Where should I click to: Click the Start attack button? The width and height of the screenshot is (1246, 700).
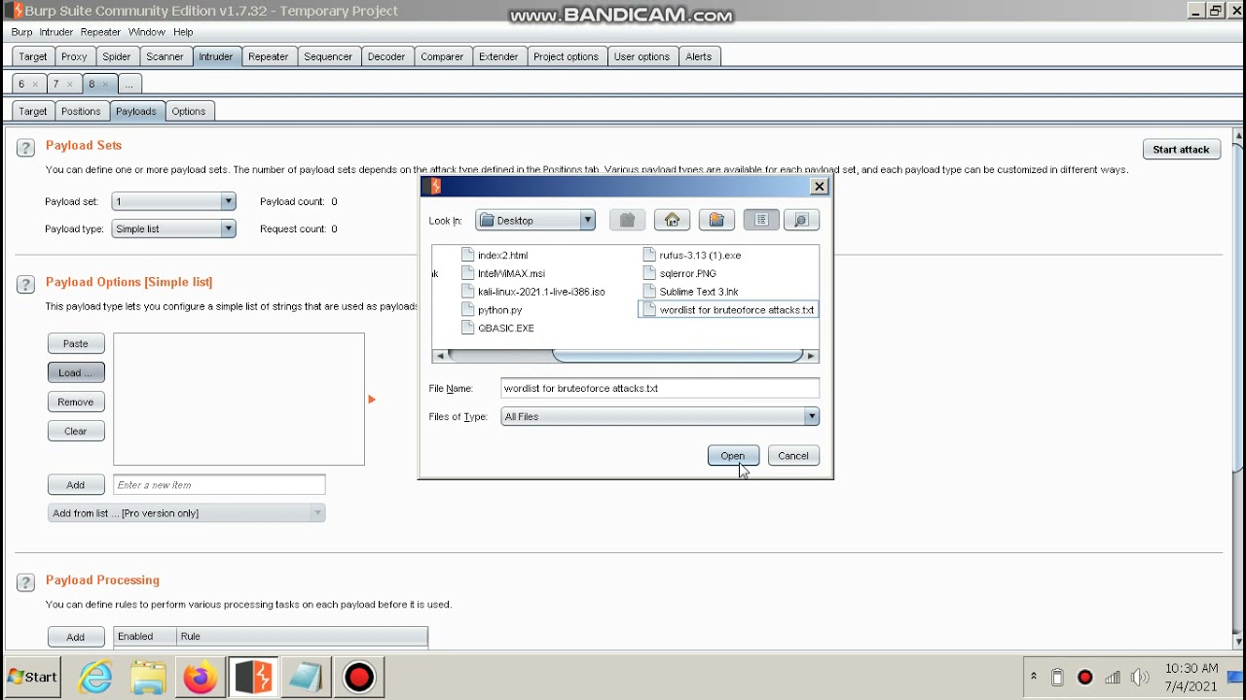(x=1181, y=150)
